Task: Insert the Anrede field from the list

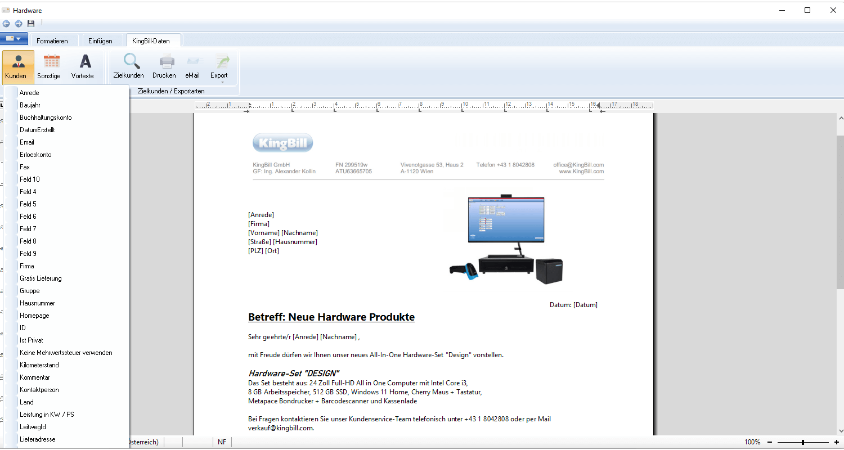Action: point(66,93)
